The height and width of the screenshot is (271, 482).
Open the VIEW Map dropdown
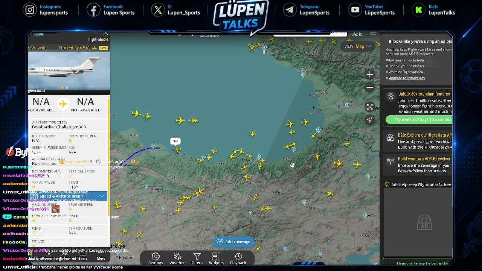coord(357,46)
